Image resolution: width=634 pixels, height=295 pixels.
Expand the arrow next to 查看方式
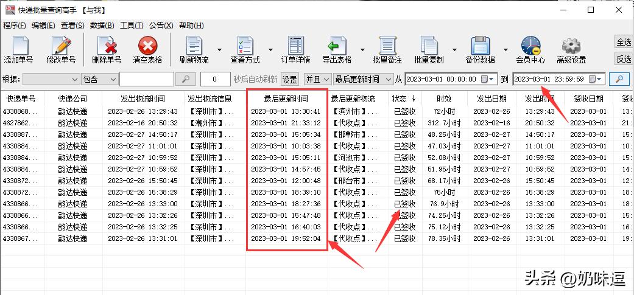pyautogui.click(x=270, y=50)
